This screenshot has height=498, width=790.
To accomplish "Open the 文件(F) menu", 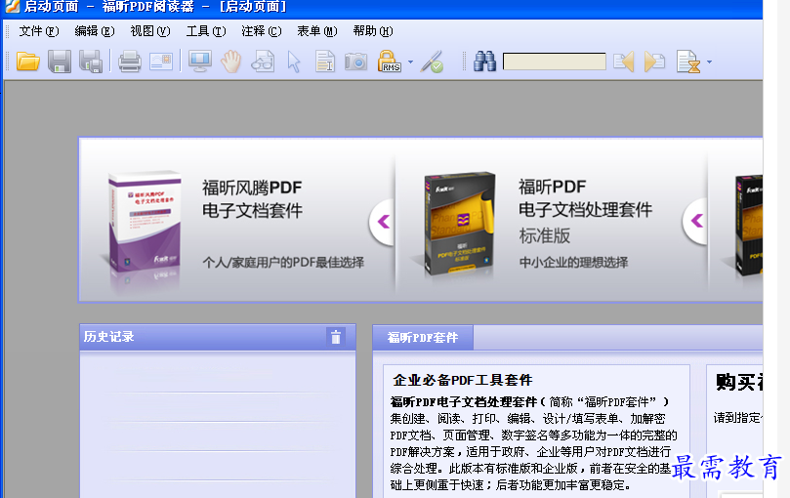I will pyautogui.click(x=39, y=31).
